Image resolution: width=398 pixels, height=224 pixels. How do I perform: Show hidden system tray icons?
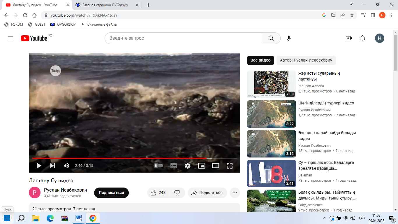coord(325,218)
